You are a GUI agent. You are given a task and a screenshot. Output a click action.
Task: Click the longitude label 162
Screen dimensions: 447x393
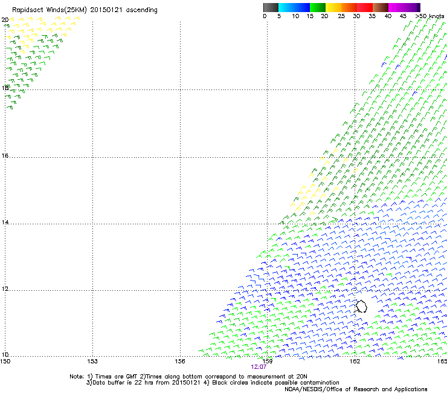[355, 362]
